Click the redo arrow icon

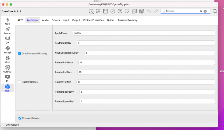point(156,11)
